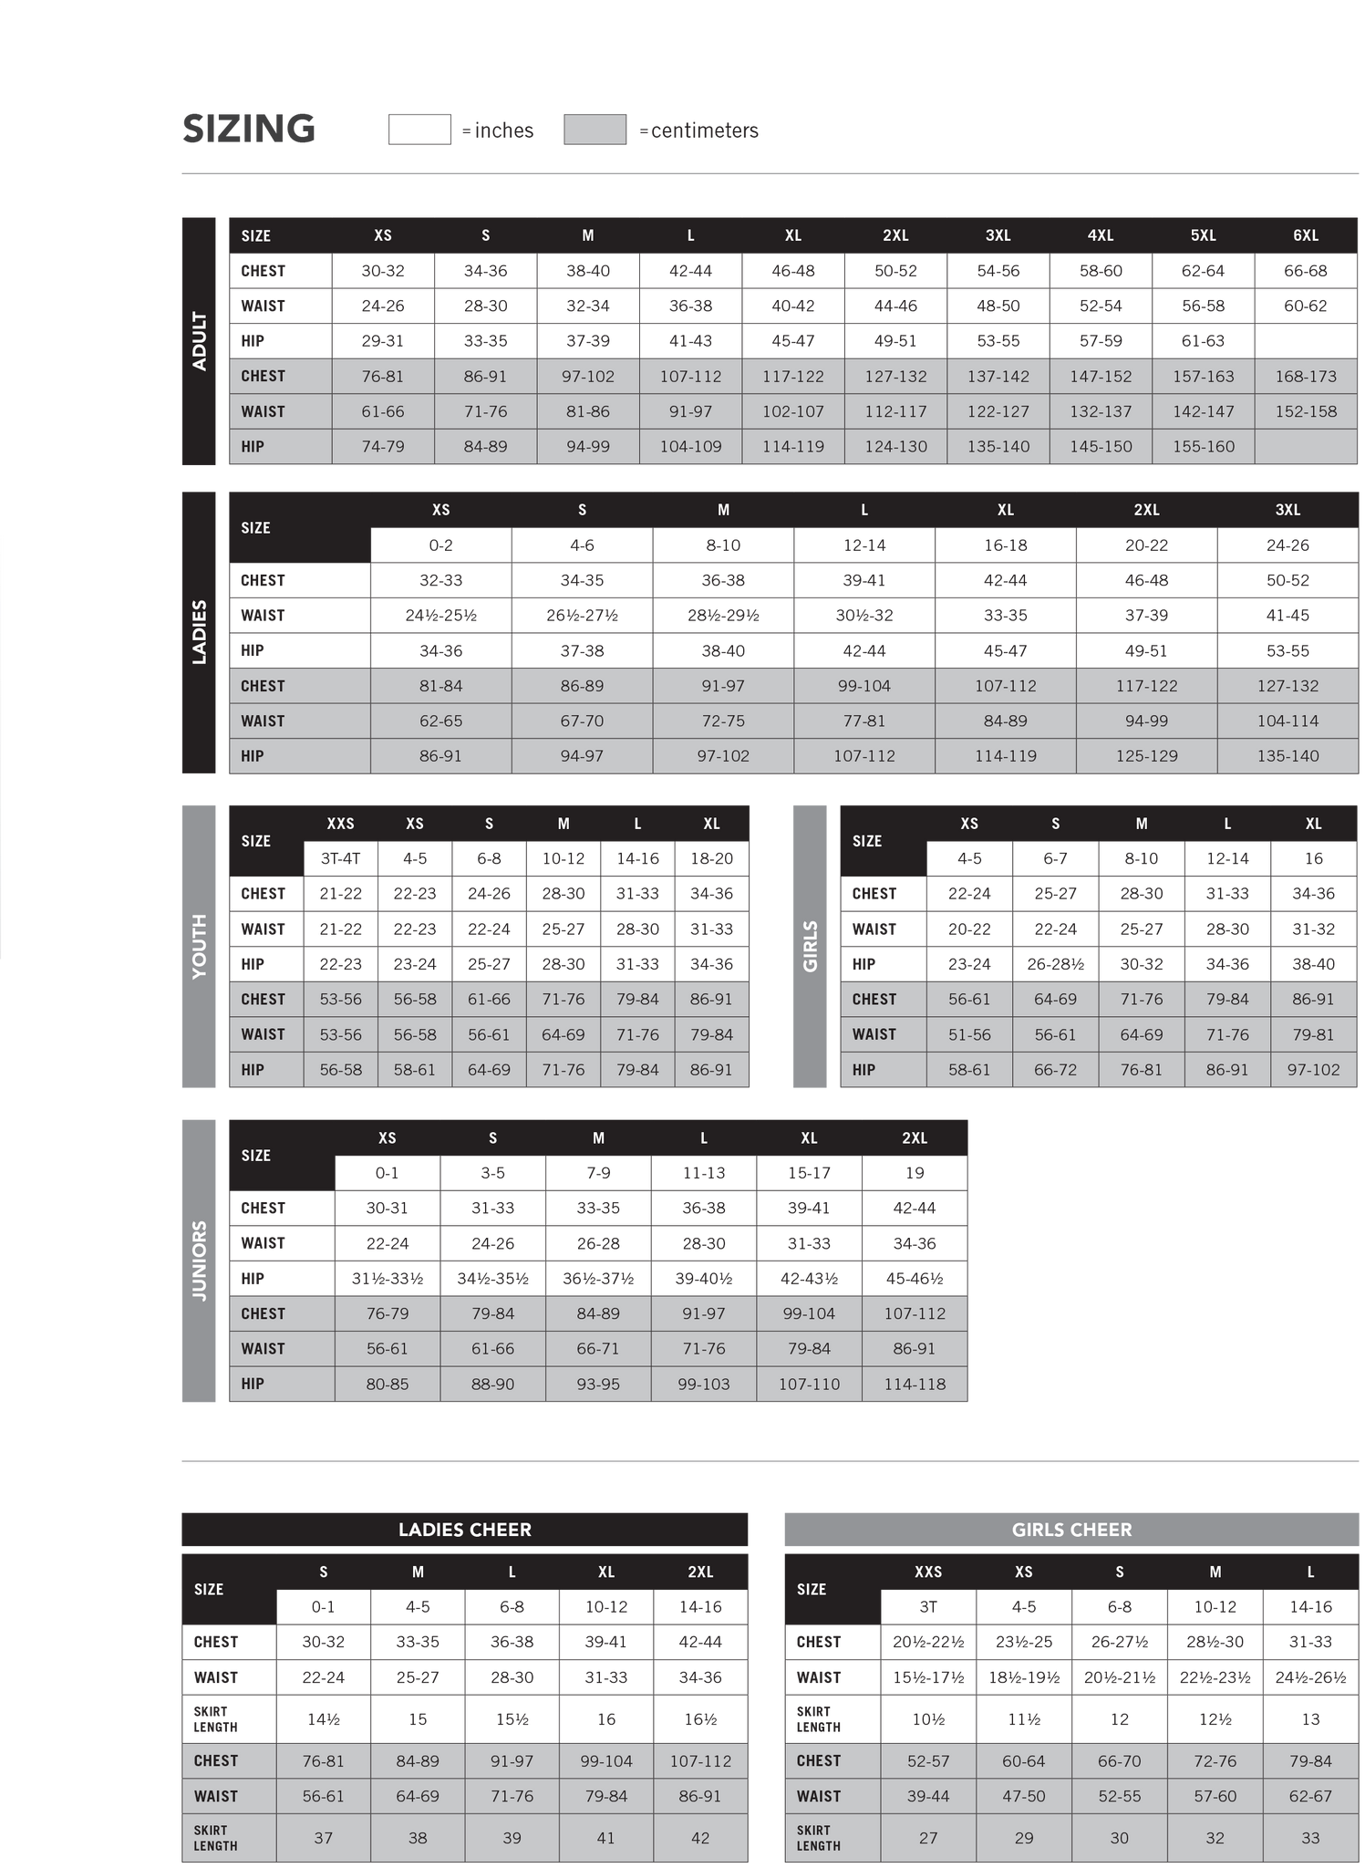
Task: Click Juniors 2XL size cell '19'
Action: [x=915, y=1173]
